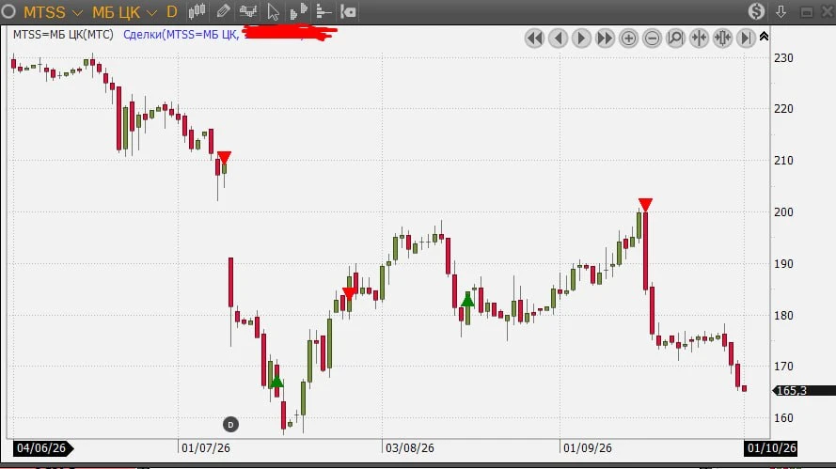Jump chart far right with double-arrow
Screen dimensions: 836x469
[x=606, y=39]
